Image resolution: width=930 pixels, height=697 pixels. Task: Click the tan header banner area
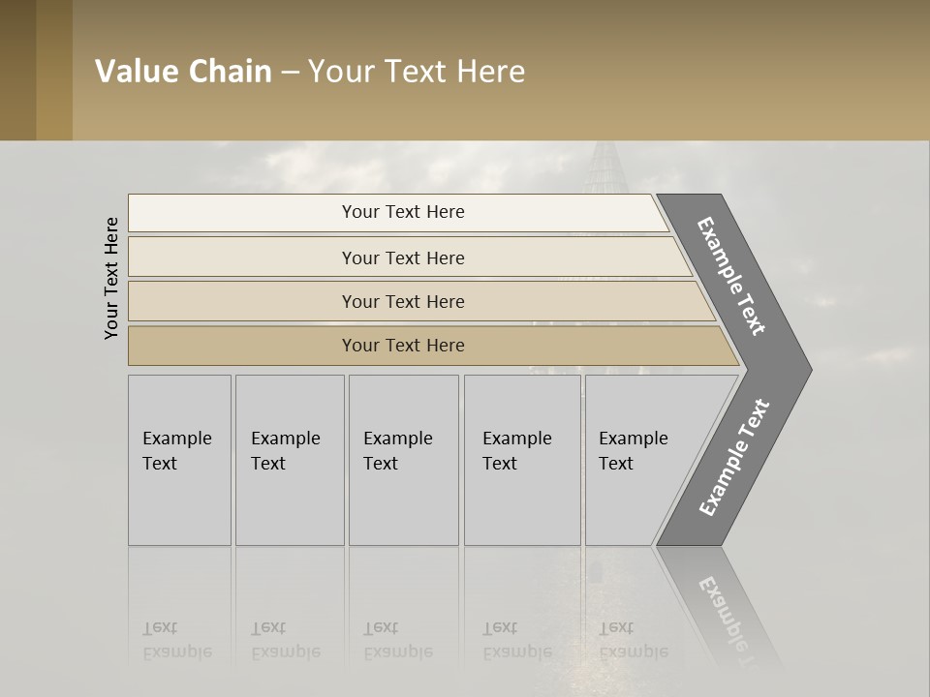pos(501,70)
